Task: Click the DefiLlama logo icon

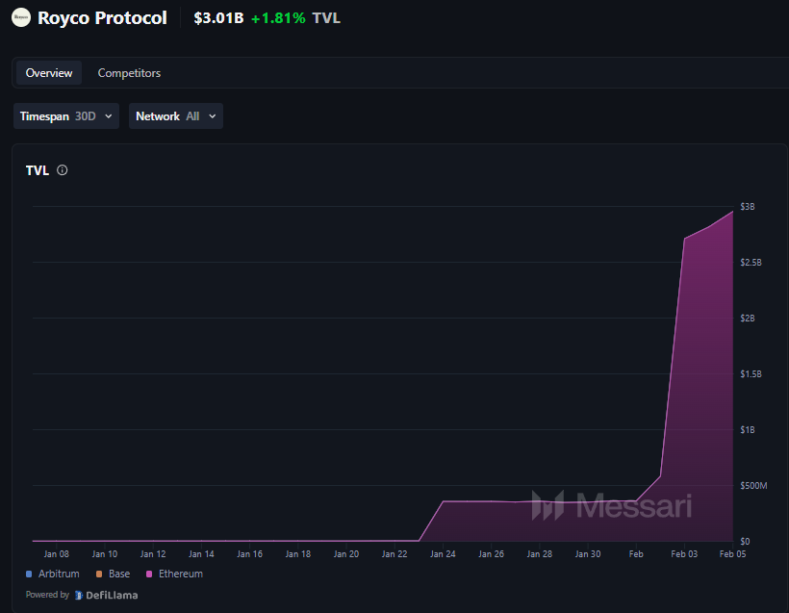Action: [79, 595]
